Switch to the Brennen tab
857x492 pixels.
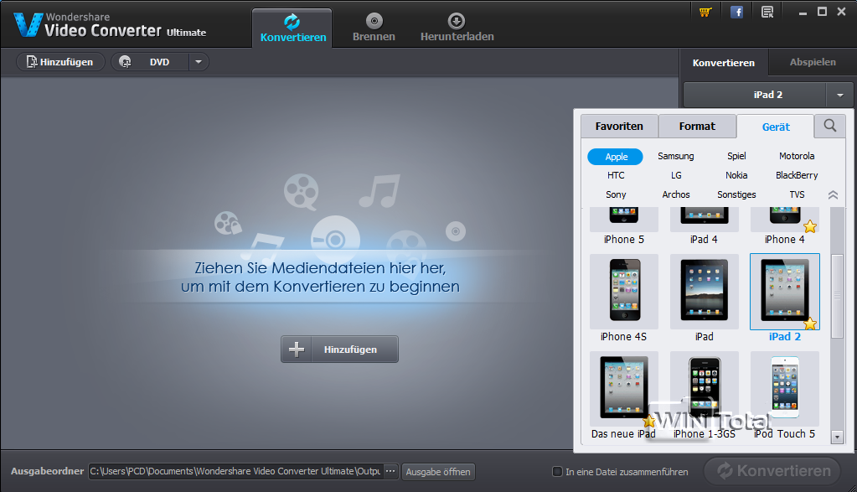[x=374, y=28]
